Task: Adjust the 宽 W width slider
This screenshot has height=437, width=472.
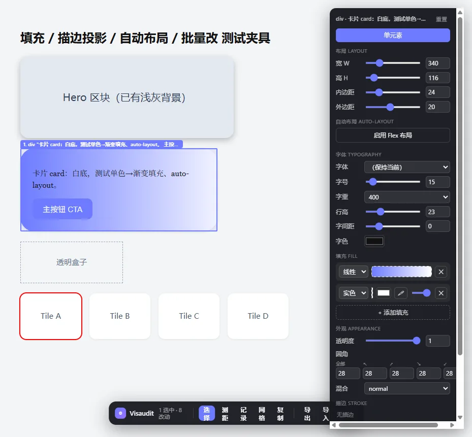Action: point(393,63)
